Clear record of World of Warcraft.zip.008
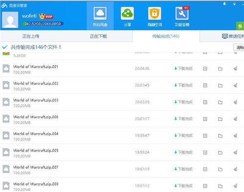The width and height of the screenshot is (244, 192). pyautogui.click(x=235, y=186)
